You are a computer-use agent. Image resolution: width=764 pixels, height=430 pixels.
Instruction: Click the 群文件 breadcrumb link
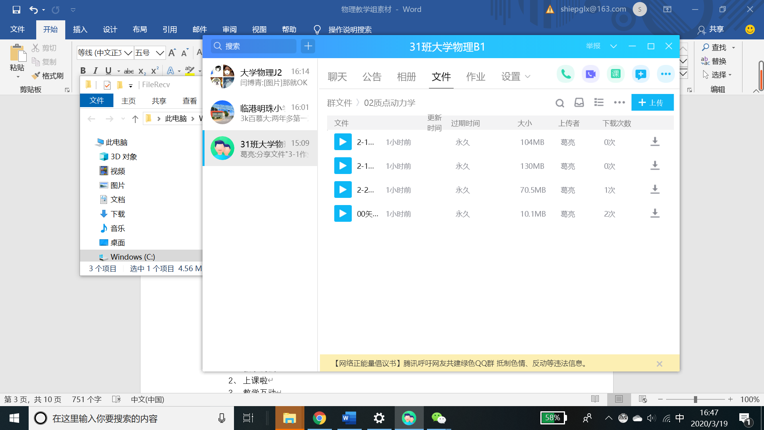(x=339, y=103)
